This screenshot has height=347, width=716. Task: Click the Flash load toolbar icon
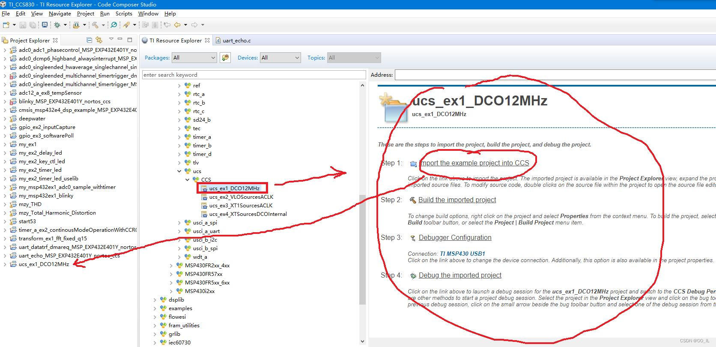point(76,25)
